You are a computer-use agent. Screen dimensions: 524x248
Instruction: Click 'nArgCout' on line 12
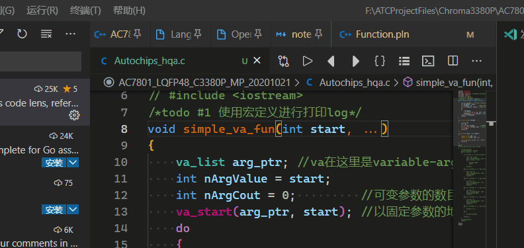232,195
